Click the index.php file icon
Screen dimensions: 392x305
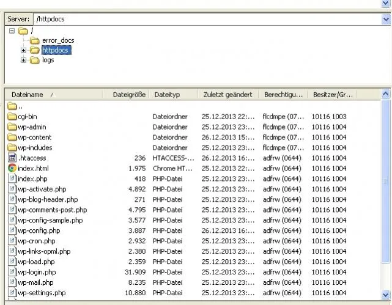click(12, 178)
